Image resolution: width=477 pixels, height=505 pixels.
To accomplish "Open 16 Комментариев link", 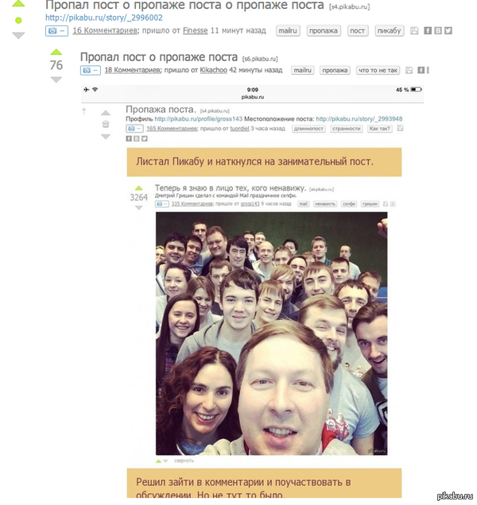I will (105, 31).
